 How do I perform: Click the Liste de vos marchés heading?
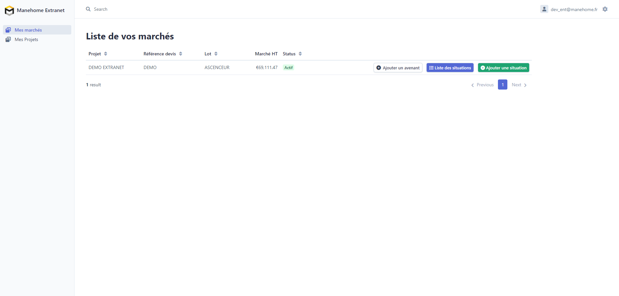(x=130, y=36)
